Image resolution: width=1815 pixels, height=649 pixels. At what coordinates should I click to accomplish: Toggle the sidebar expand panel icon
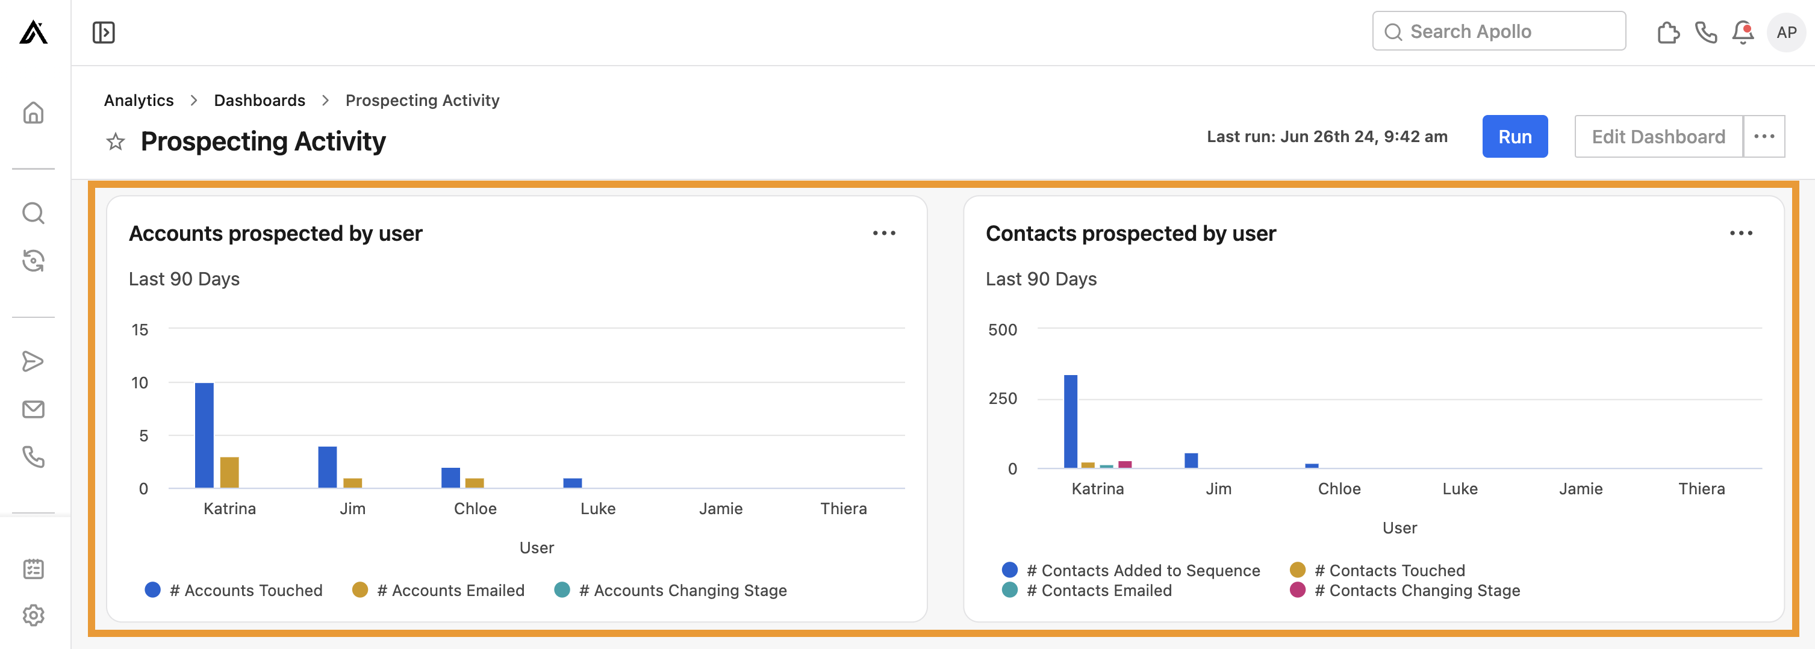click(x=104, y=33)
